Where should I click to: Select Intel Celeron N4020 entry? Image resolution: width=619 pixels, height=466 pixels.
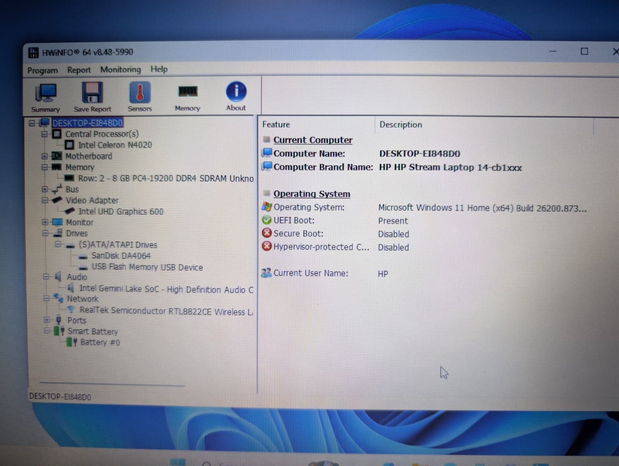pos(115,145)
